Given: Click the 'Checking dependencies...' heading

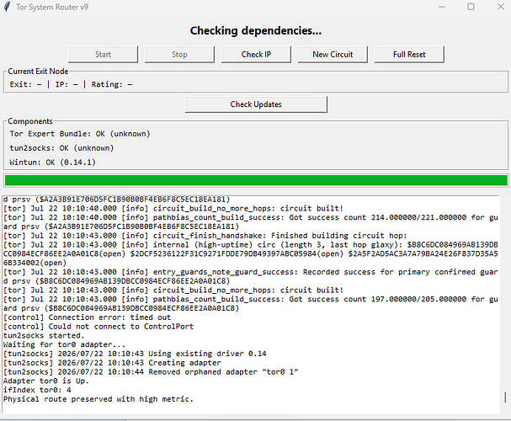Looking at the screenshot, I should pos(256,30).
